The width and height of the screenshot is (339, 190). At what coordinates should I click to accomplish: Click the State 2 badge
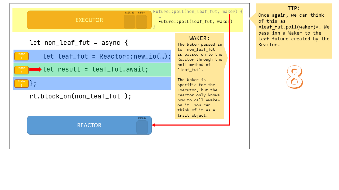coord(21,70)
